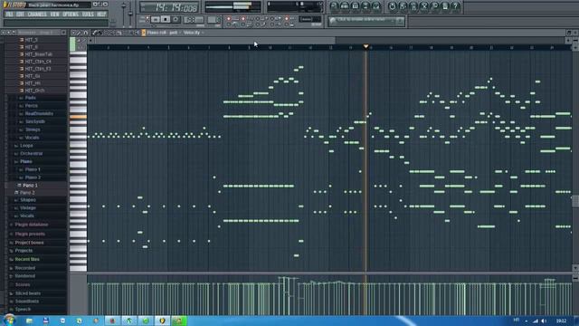The height and width of the screenshot is (326, 579).
Task: Open the Sliced beats folder
Action: click(28, 293)
